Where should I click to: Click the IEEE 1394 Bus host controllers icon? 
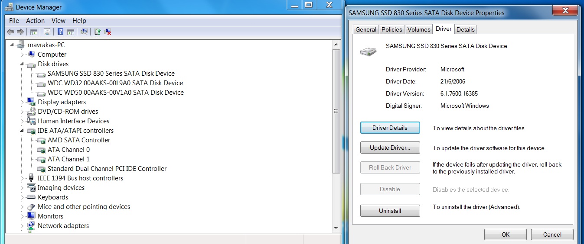31,178
